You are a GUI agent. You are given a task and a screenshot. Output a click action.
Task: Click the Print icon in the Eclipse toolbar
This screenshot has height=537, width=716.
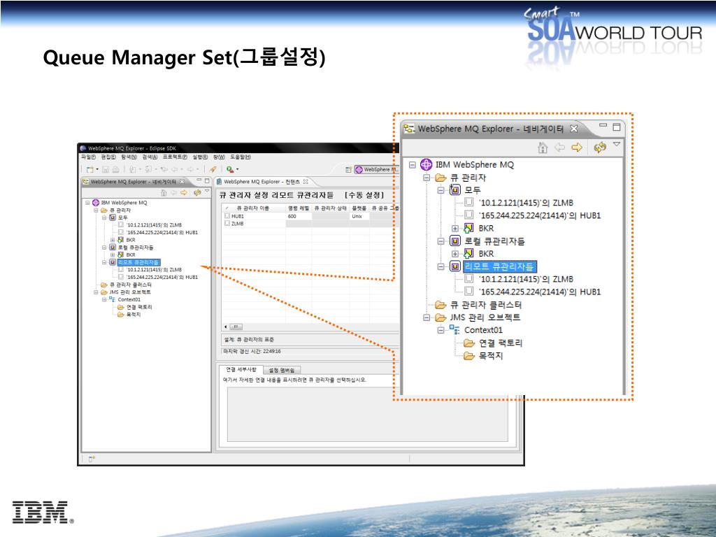click(x=115, y=169)
